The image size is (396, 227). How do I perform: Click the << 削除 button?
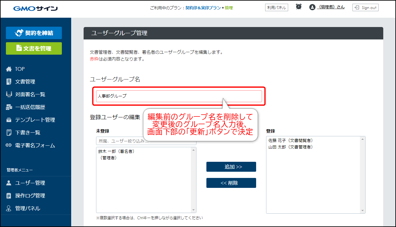[231, 183]
